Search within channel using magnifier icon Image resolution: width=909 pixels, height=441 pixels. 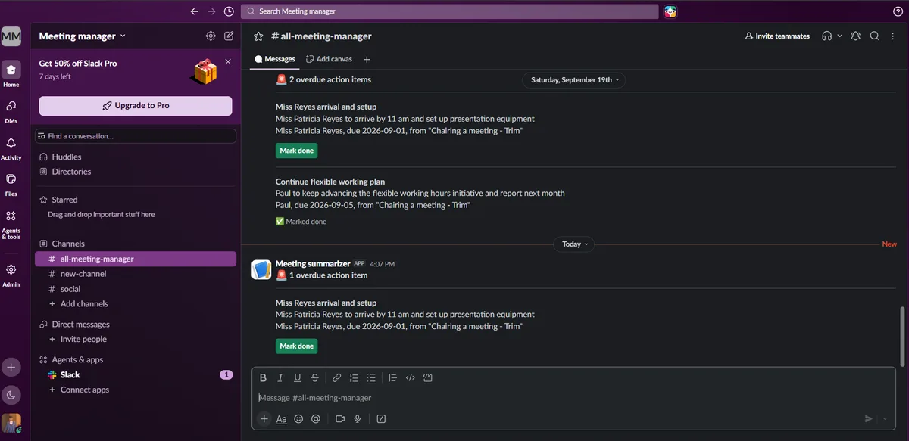click(874, 36)
